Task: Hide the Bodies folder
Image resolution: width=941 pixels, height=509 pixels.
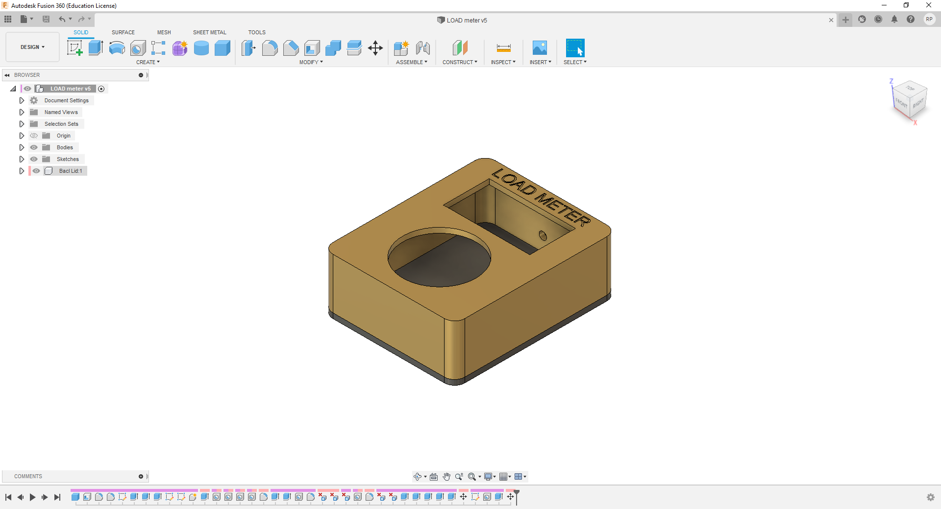Action: point(34,147)
